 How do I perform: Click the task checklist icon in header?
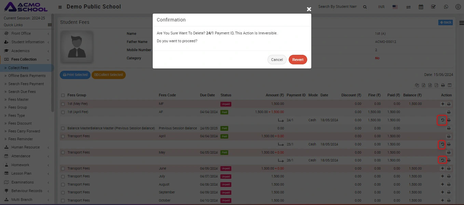coord(433,7)
